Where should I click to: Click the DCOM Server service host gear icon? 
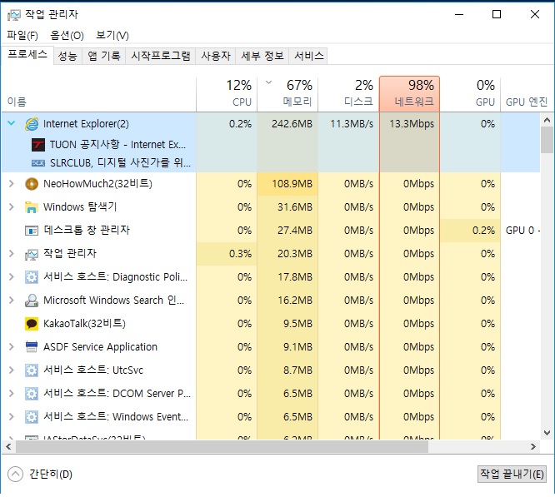pyautogui.click(x=32, y=394)
